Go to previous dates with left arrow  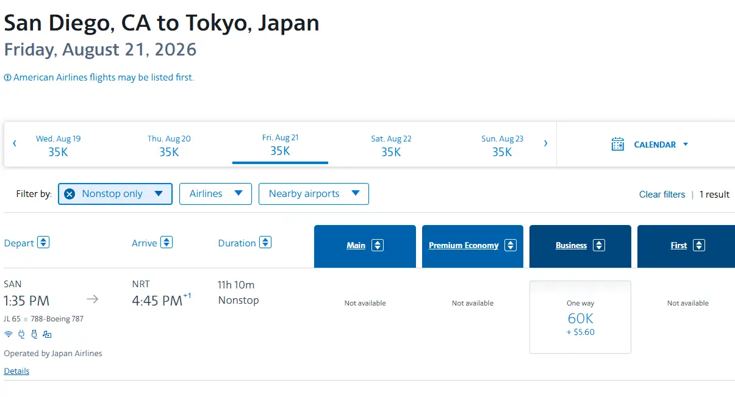coord(15,144)
